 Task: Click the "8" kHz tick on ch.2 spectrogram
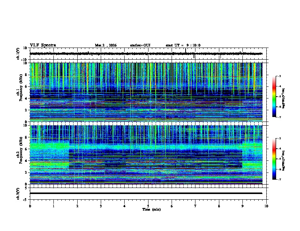point(27,137)
